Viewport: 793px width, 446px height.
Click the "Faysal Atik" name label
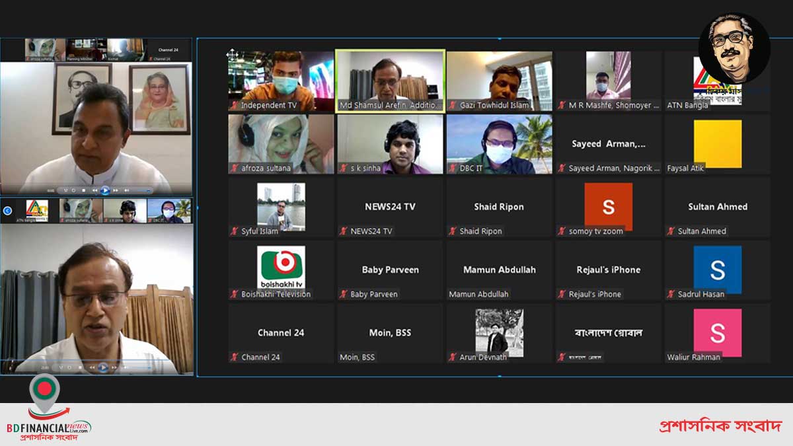[686, 168]
